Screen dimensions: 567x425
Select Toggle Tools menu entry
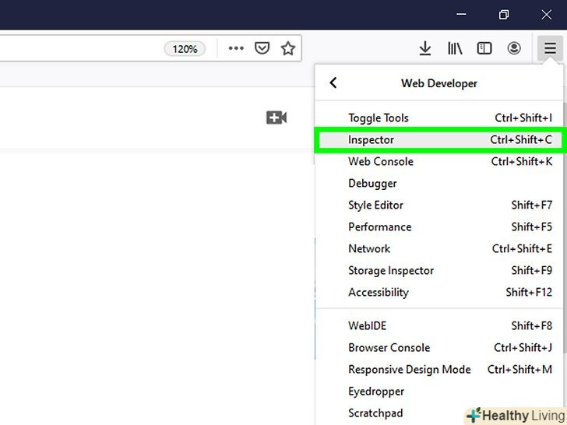[379, 118]
